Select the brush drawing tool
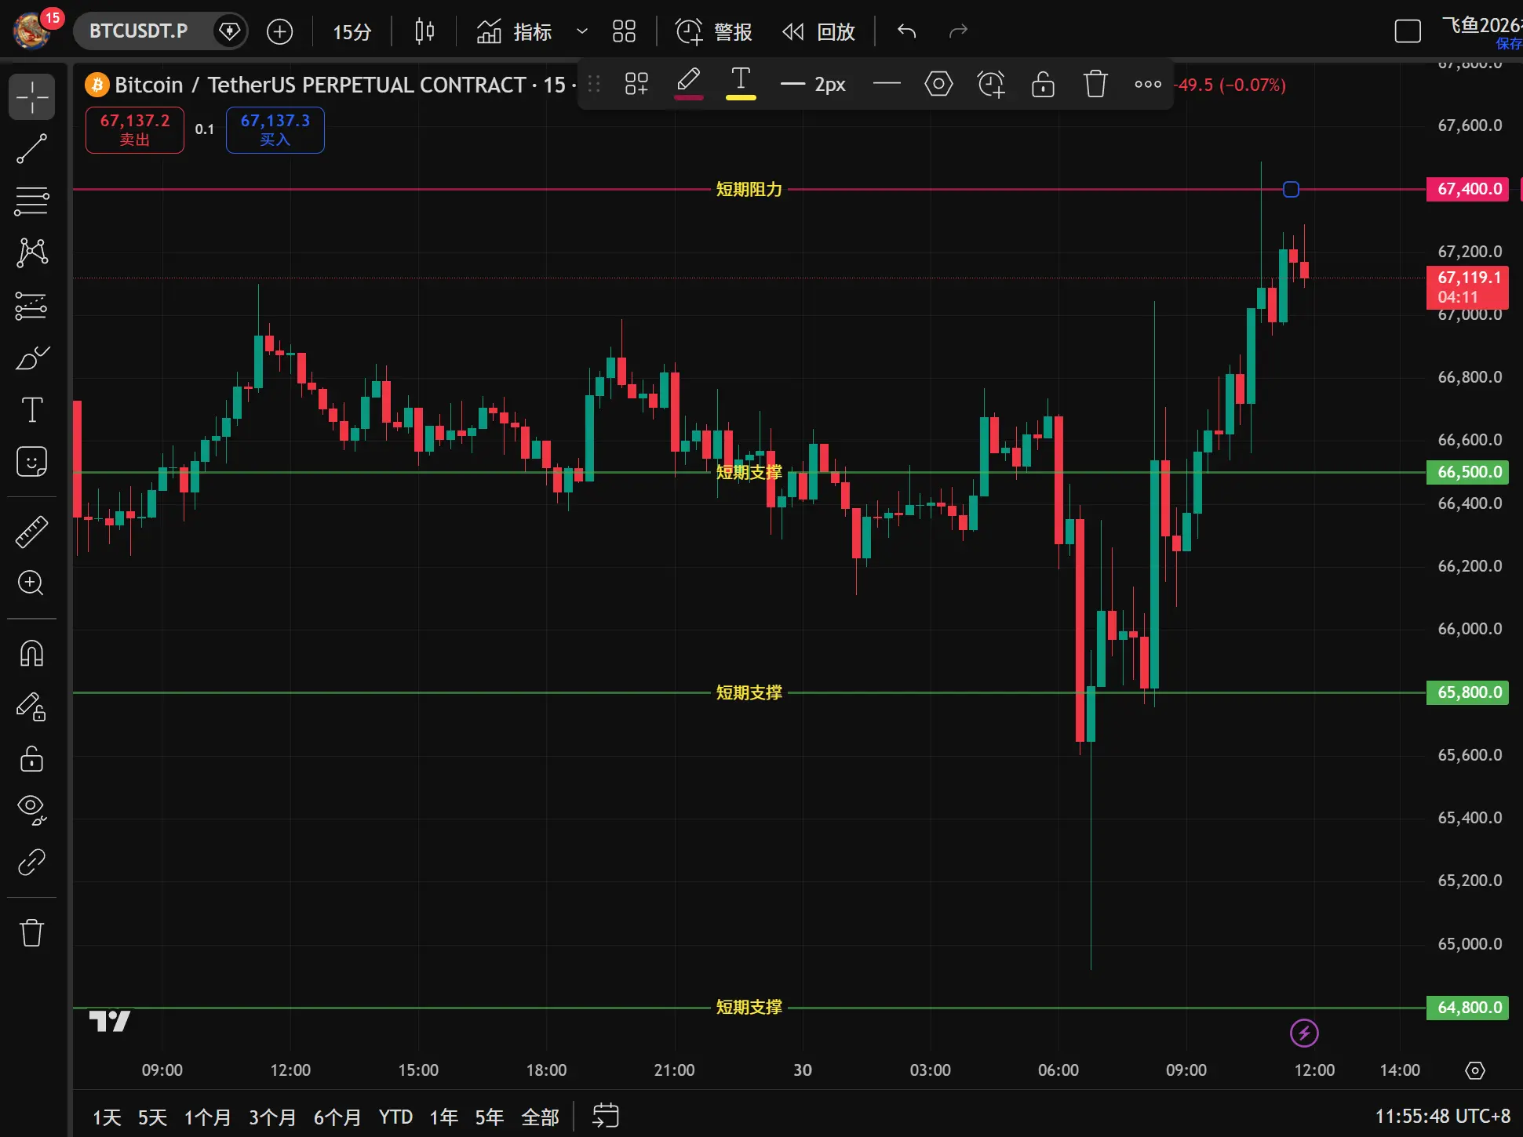This screenshot has width=1523, height=1137. 31,358
